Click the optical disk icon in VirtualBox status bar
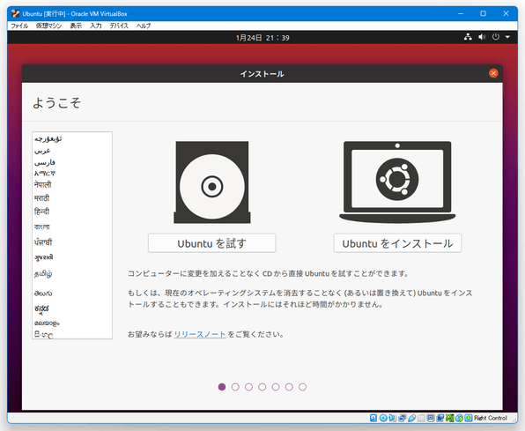The height and width of the screenshot is (431, 525). click(x=383, y=418)
